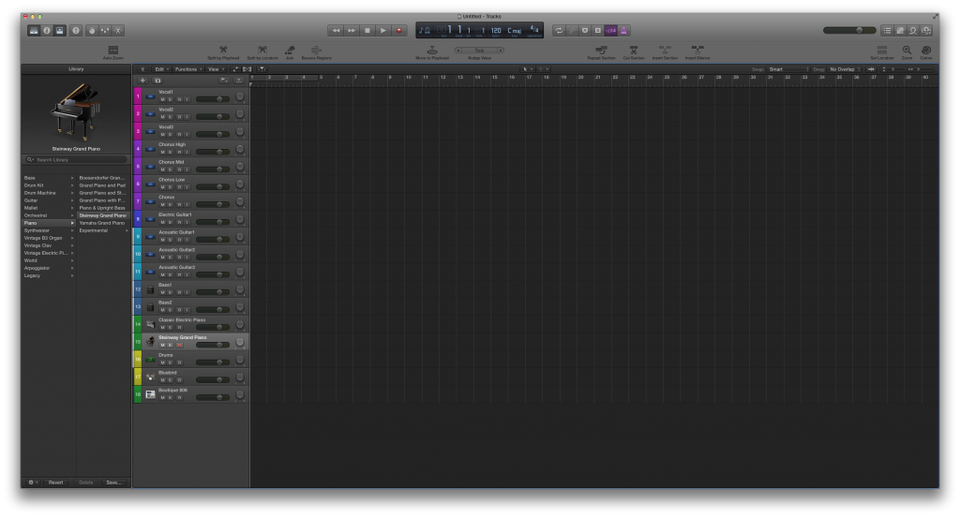Click Set Locators icon
960x517 pixels.
pos(881,51)
